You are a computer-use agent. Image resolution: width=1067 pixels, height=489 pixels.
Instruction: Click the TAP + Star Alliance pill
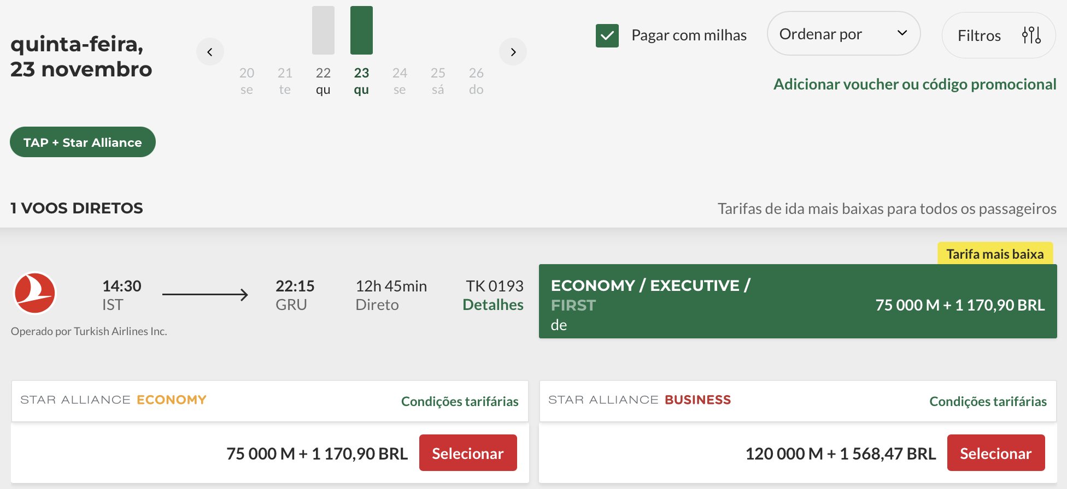click(83, 142)
